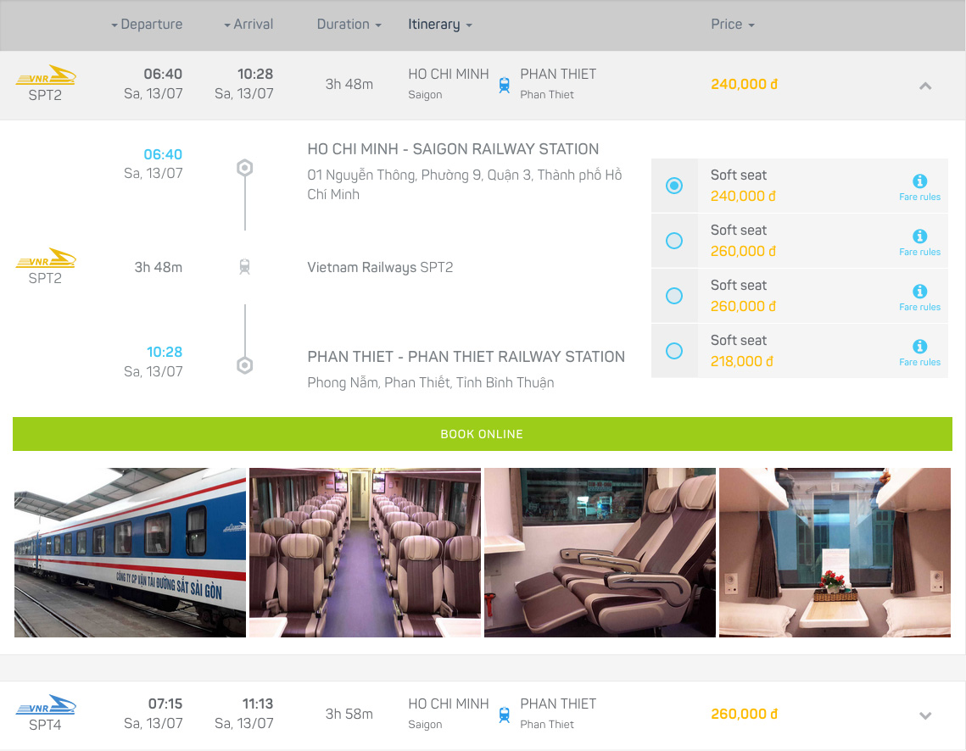Click the train icon in the SPT4 route row
Image resolution: width=966 pixels, height=751 pixels.
(504, 715)
